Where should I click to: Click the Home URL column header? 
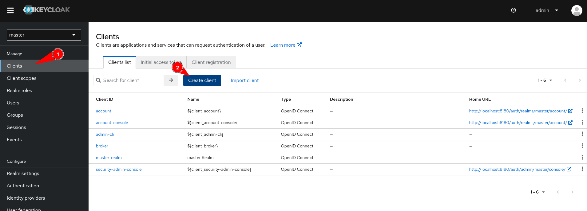tap(480, 99)
